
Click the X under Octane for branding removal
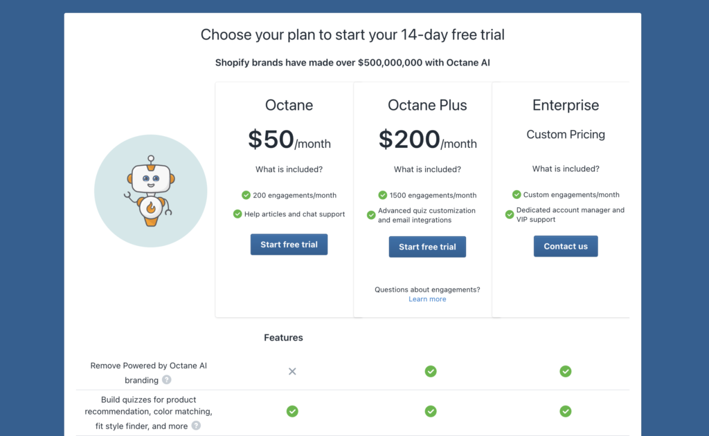292,371
